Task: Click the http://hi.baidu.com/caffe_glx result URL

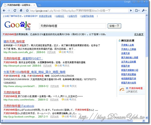Action: coord(19,52)
